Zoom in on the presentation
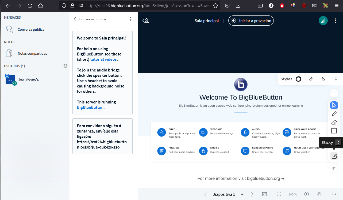The height and width of the screenshot is (200, 343). 307,194
